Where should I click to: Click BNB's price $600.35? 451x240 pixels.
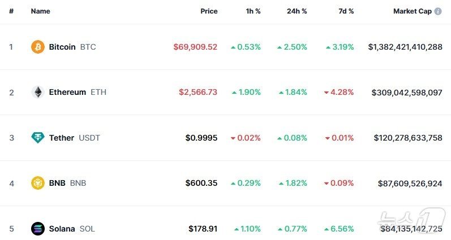201,183
